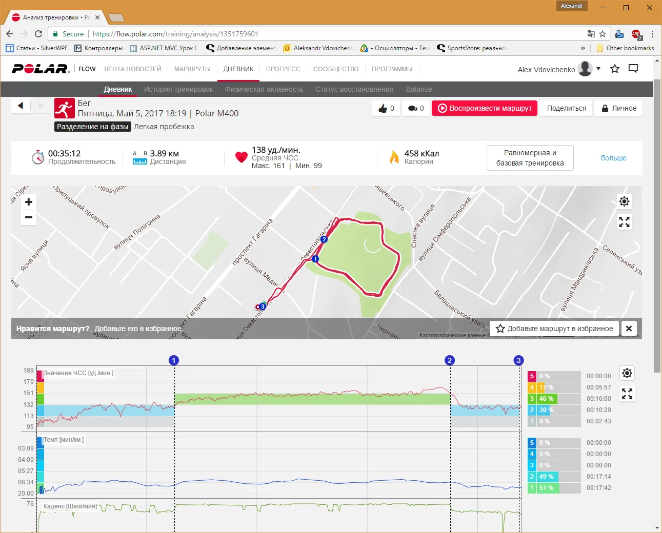662x533 pixels.
Task: Toggle the Личное privacy lock button
Action: pos(618,108)
